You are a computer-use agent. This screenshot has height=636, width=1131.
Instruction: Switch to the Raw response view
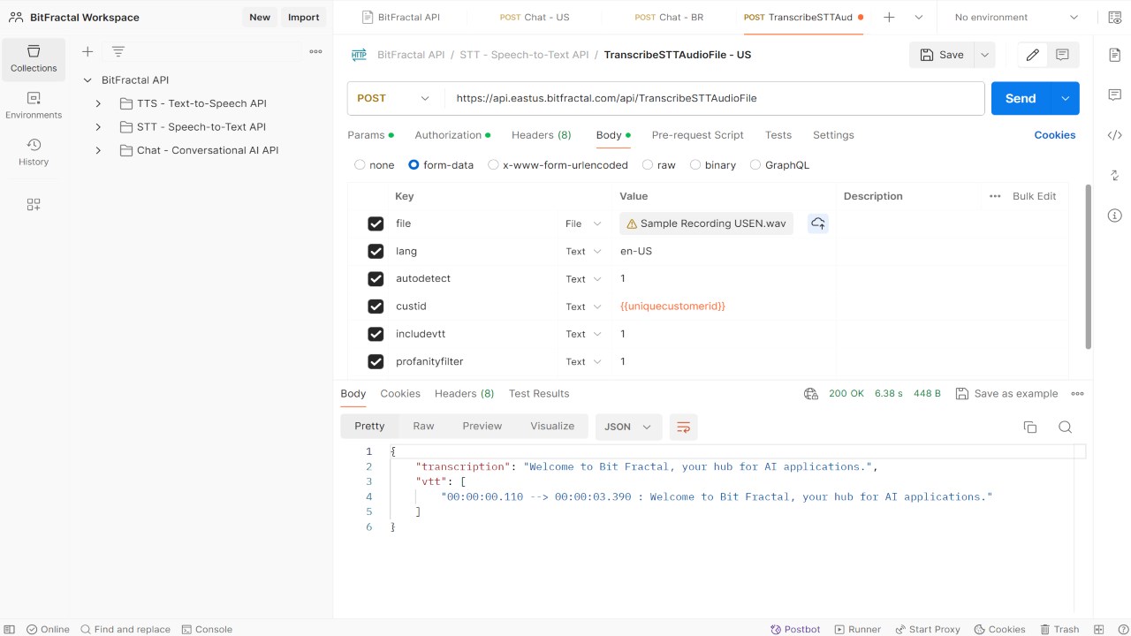423,426
